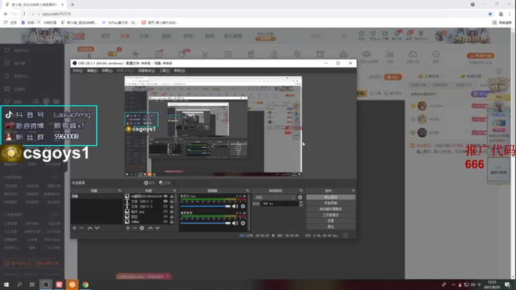Image resolution: width=516 pixels, height=290 pixels.
Task: Move scene down with arrow in Scenes panel
Action: [x=97, y=228]
